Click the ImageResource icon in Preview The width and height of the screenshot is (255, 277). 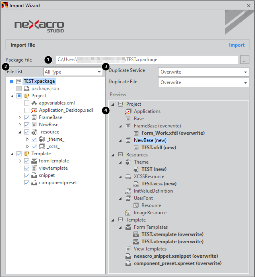tap(128, 213)
